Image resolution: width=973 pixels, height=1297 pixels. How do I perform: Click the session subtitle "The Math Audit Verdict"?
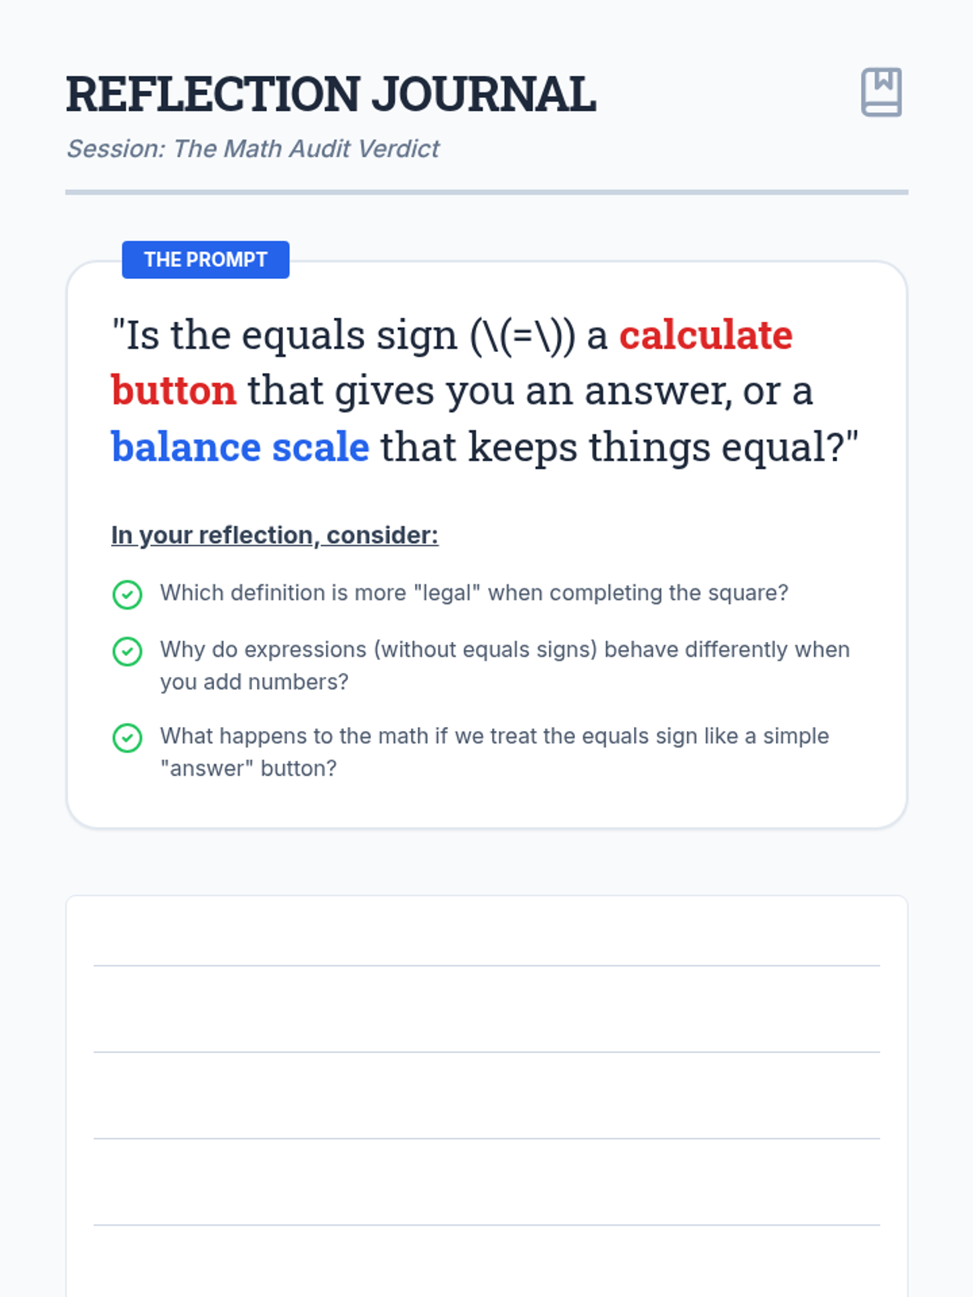252,148
